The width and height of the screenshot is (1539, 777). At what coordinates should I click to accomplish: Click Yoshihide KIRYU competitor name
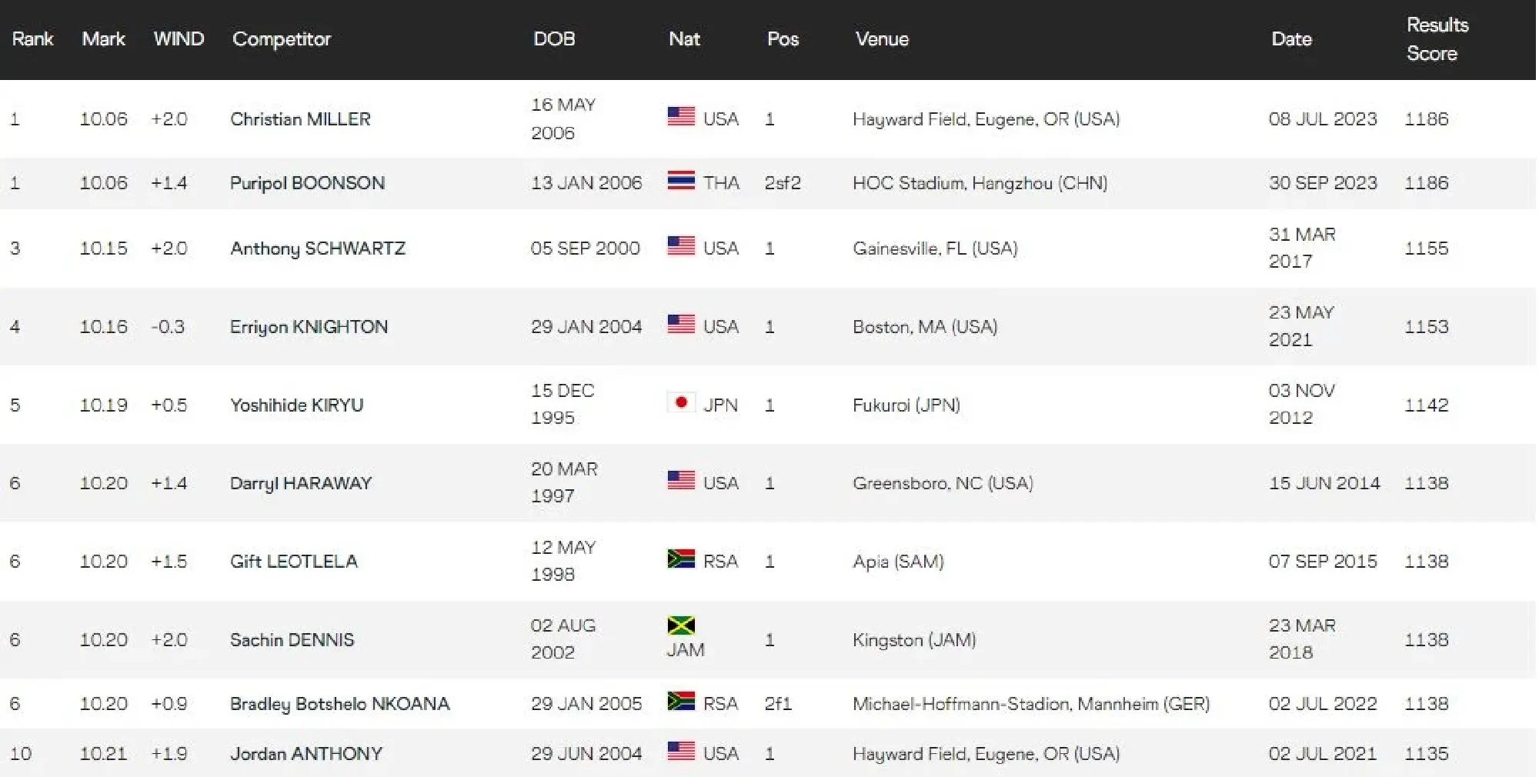click(x=296, y=405)
